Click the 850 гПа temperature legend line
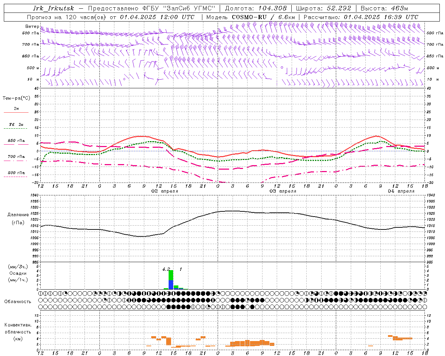 [x=16, y=145]
